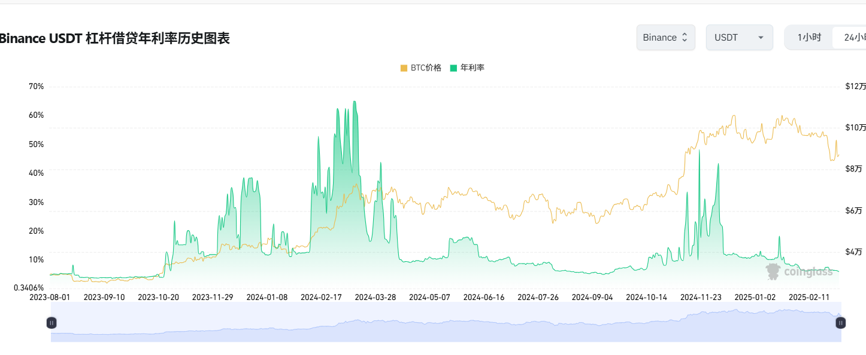866x355 pixels.
Task: Click the 2024-06-16 date label
Action: pos(483,297)
